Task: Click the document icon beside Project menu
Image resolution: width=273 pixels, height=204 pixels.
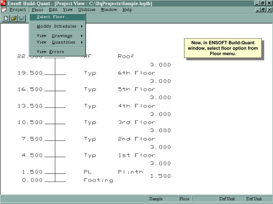Action: (4, 10)
